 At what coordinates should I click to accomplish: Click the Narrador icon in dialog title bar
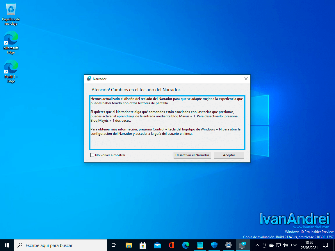(89, 79)
